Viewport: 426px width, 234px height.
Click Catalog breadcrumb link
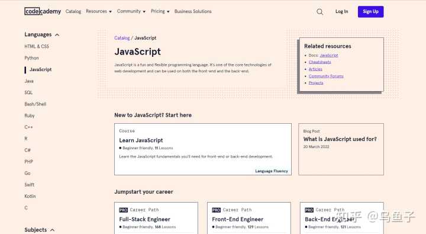[x=122, y=38]
